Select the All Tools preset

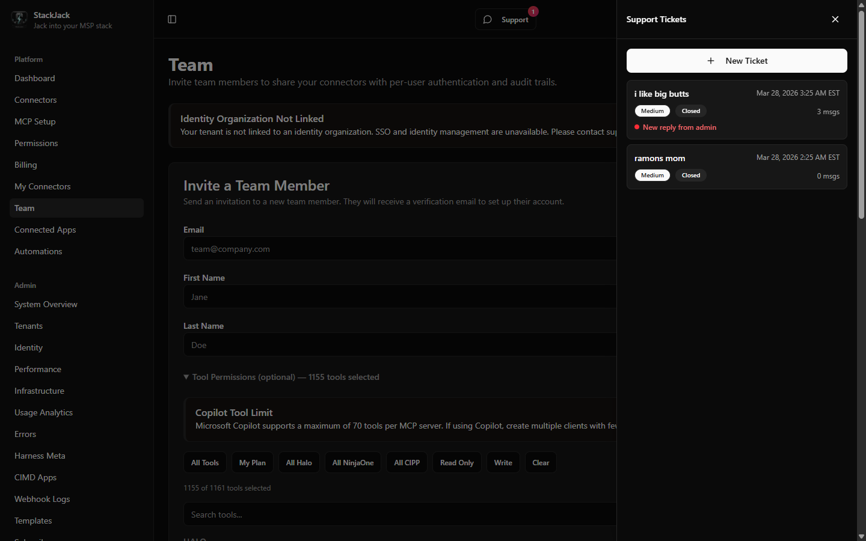(x=205, y=462)
